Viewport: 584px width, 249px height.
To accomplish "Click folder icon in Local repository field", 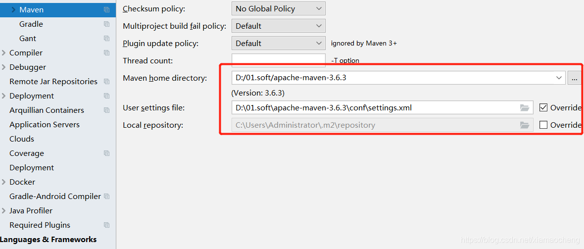I will [x=525, y=125].
